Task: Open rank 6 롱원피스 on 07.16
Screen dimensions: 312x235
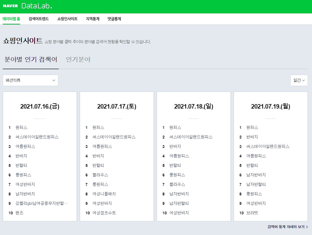Action: pyautogui.click(x=23, y=175)
